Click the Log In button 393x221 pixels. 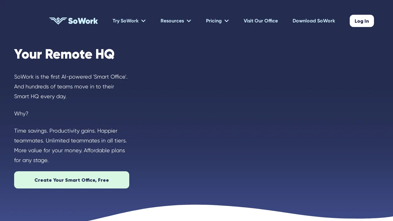coord(362,21)
